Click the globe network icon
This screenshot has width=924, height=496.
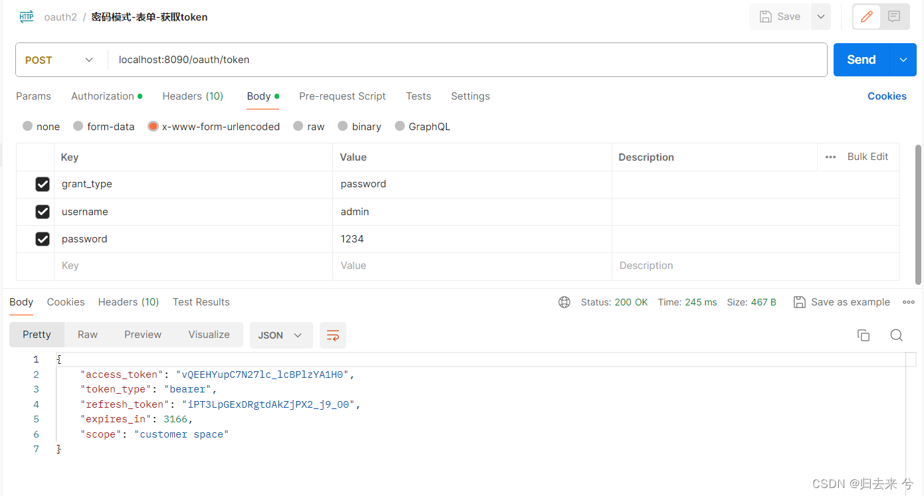[564, 302]
